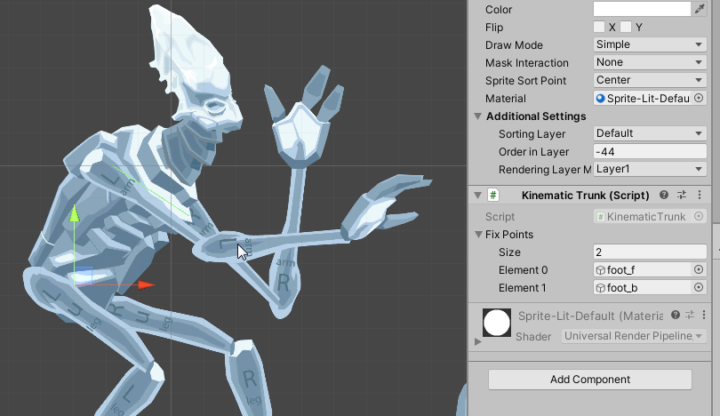720x416 pixels.
Task: Open object picker for Element 1 foot_b
Action: pos(699,288)
